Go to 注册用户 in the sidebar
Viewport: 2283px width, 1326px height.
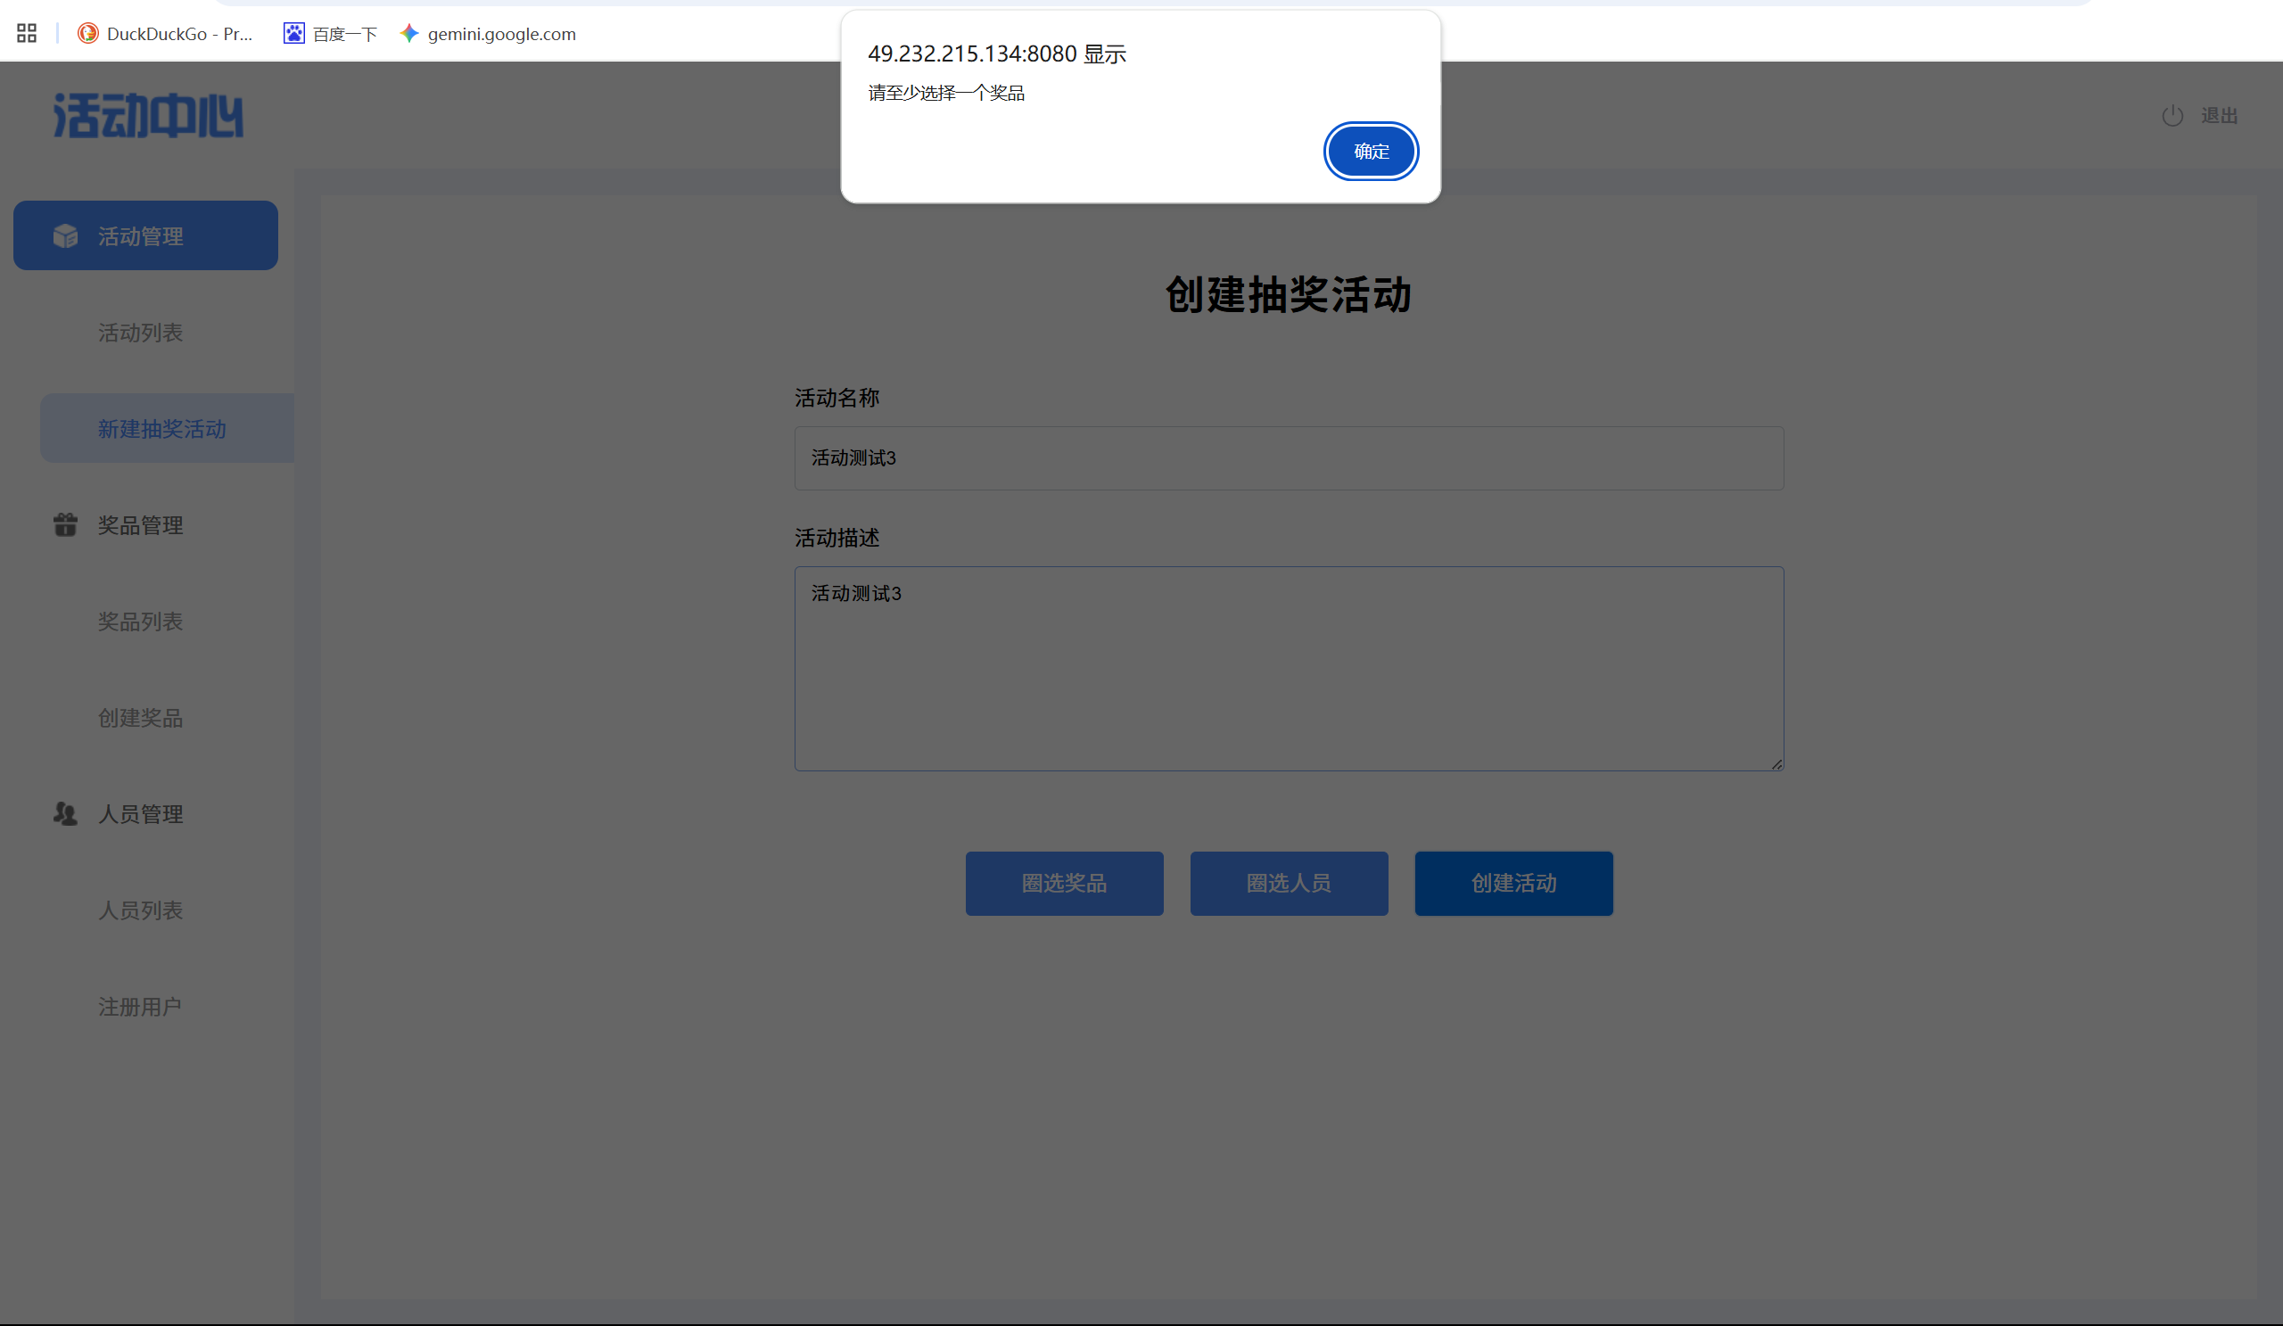tap(140, 1006)
